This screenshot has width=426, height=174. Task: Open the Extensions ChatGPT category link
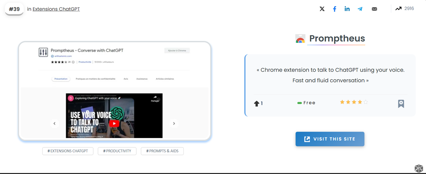[x=56, y=9]
